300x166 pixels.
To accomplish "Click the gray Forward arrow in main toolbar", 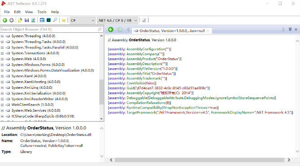I will (x=12, y=20).
